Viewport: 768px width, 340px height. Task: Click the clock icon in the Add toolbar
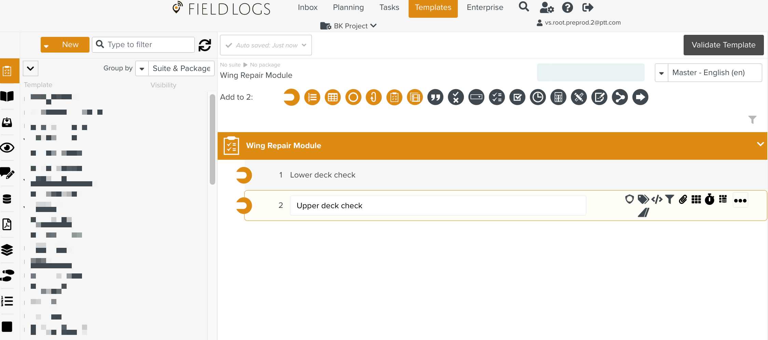pos(538,97)
